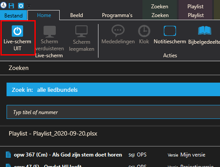This screenshot has height=167, width=220.
Task: Click 'OPS' style value in opw 367 row
Action: 142,155
